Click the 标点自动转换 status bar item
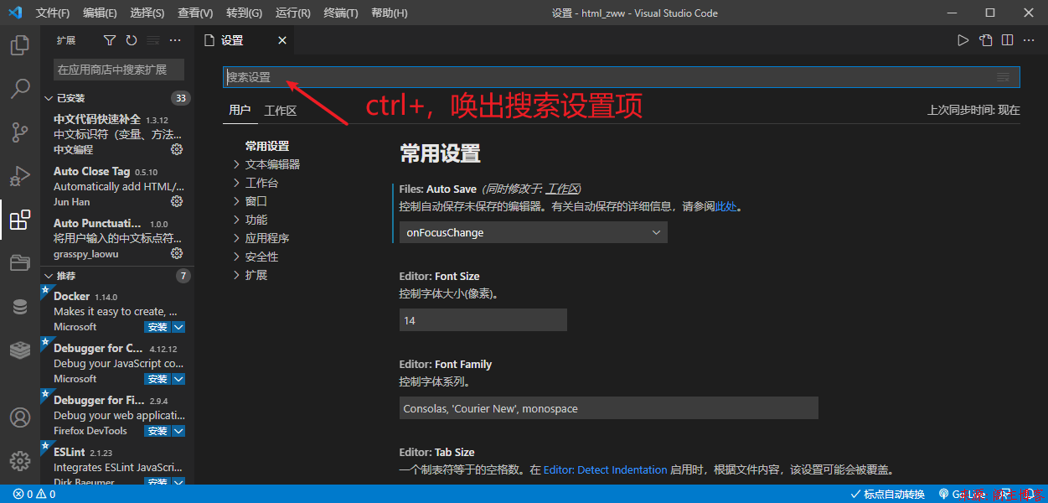Image resolution: width=1048 pixels, height=503 pixels. 887,495
